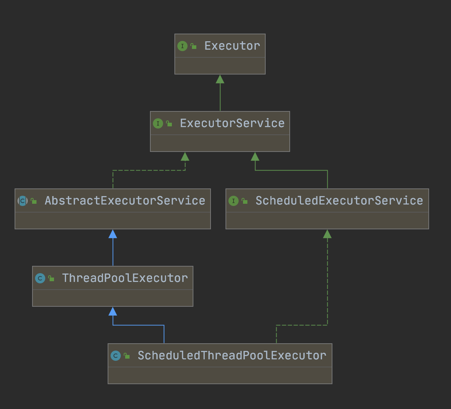This screenshot has height=409, width=451.
Task: Select the ThreadPoolExecutor node name
Action: coord(125,278)
